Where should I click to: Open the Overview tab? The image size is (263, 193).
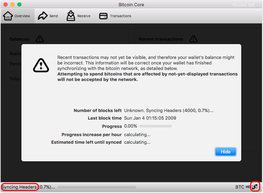point(18,16)
